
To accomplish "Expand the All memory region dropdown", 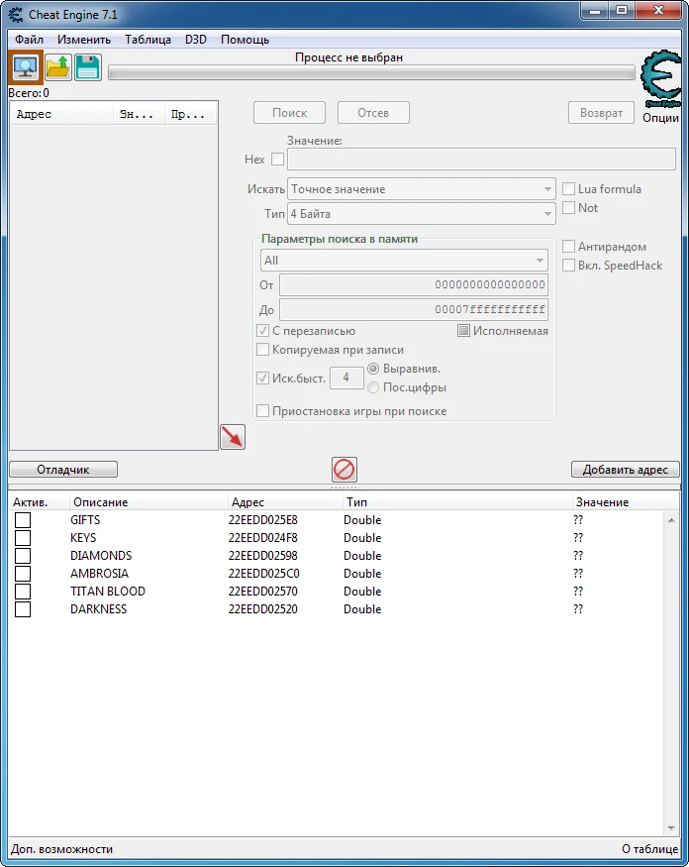I will point(404,261).
